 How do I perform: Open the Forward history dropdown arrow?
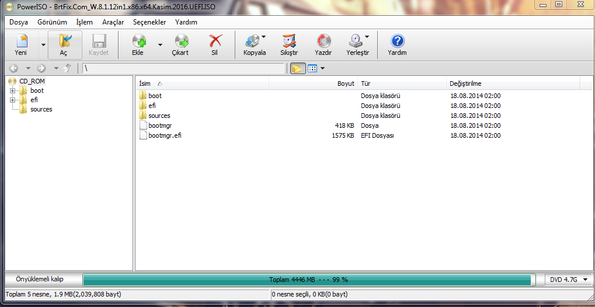[x=56, y=68]
